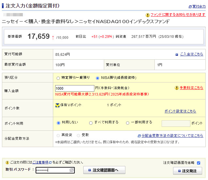This screenshot has width=208, height=180.
Task: Click the icon beside ご入金はこちら
Action: 177,54
